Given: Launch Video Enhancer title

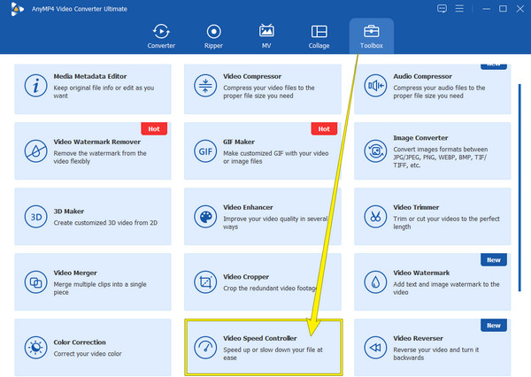Looking at the screenshot, I should click(x=248, y=207).
